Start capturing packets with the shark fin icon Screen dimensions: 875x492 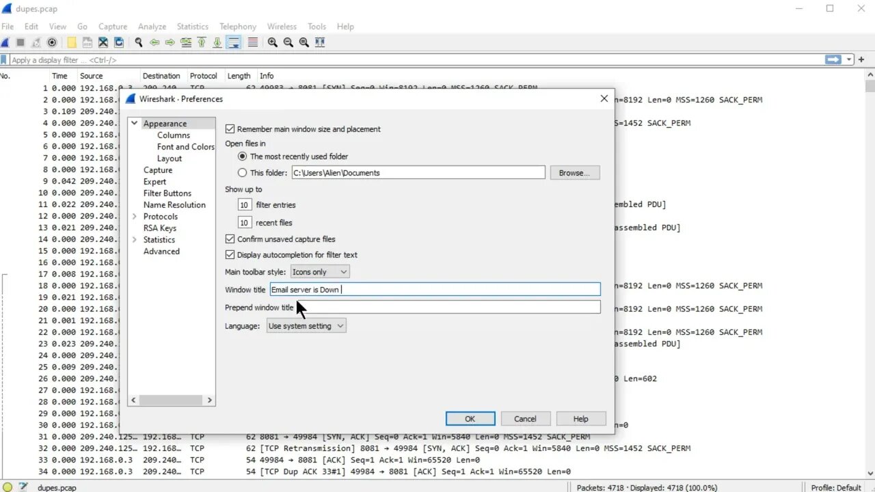pos(5,42)
